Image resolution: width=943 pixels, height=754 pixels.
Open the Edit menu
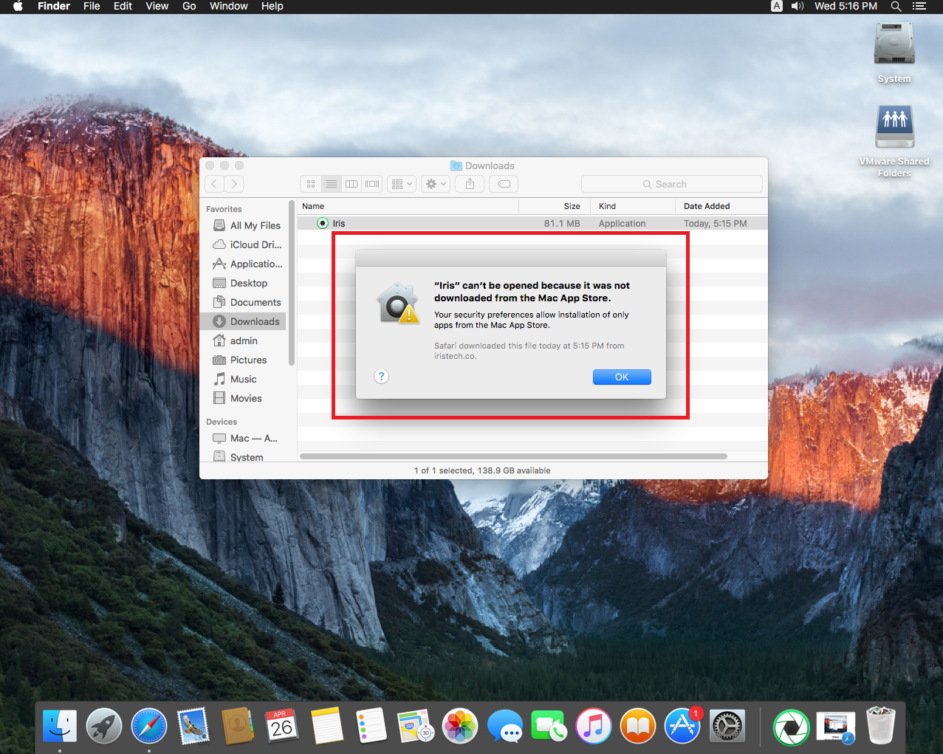click(123, 6)
